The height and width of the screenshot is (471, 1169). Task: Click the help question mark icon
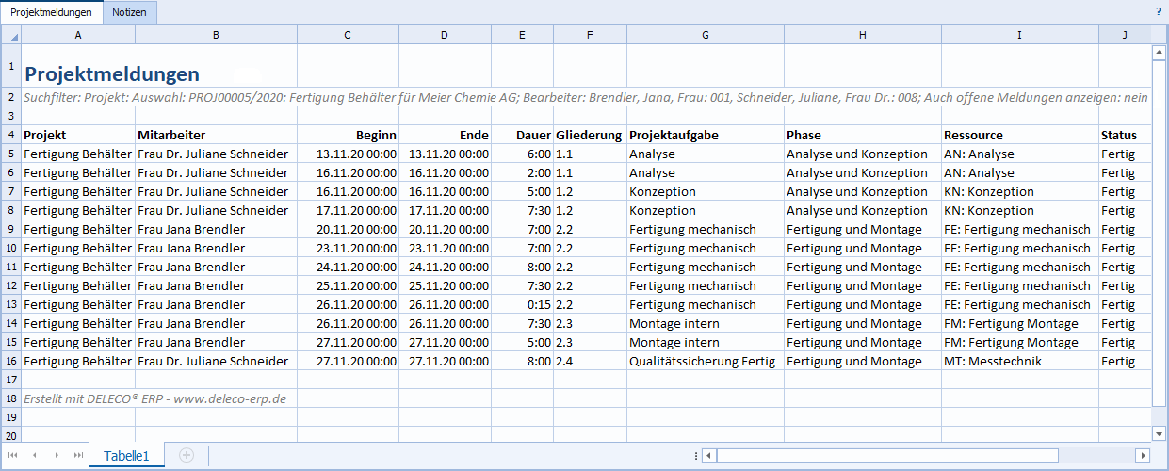(x=1158, y=12)
